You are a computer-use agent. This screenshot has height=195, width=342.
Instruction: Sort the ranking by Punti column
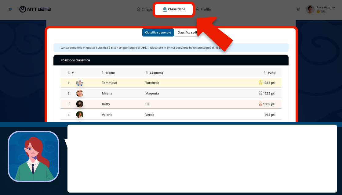(x=269, y=73)
